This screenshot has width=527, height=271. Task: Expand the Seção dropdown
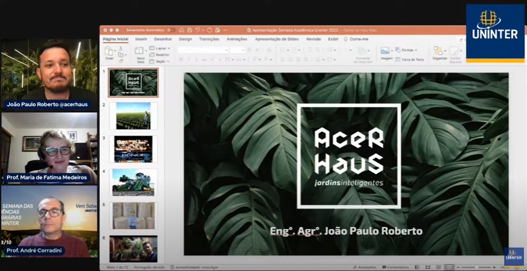(x=160, y=62)
